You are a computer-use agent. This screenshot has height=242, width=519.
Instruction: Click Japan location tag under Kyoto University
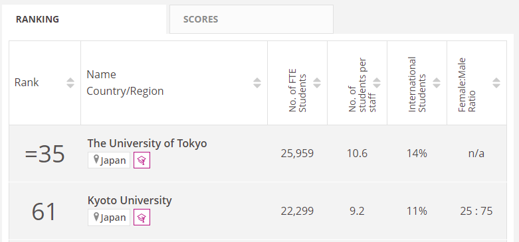109,217
